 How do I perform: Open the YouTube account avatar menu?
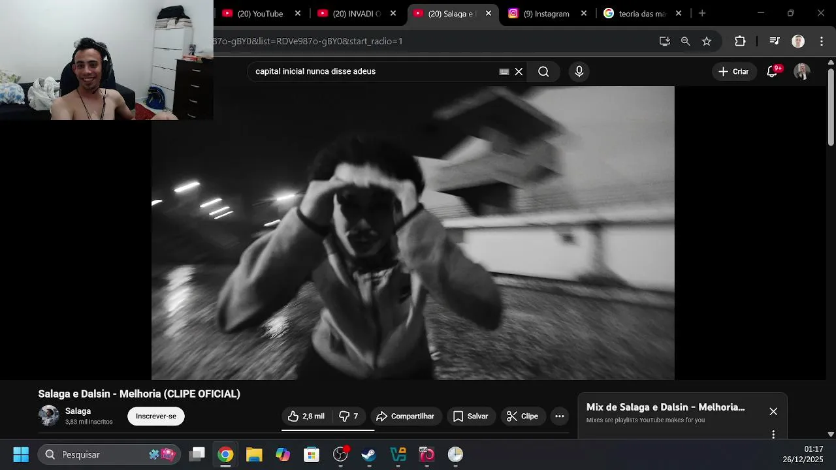[802, 72]
